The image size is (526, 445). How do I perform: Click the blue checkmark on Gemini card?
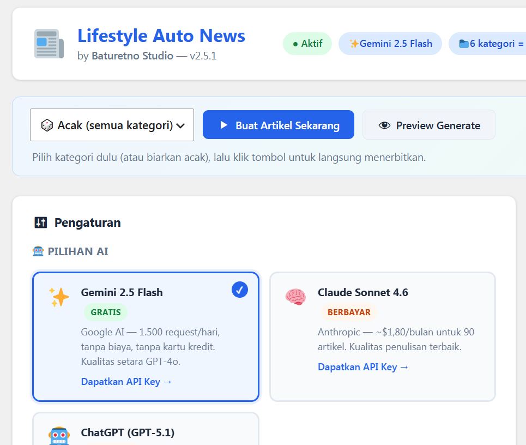[x=239, y=290]
